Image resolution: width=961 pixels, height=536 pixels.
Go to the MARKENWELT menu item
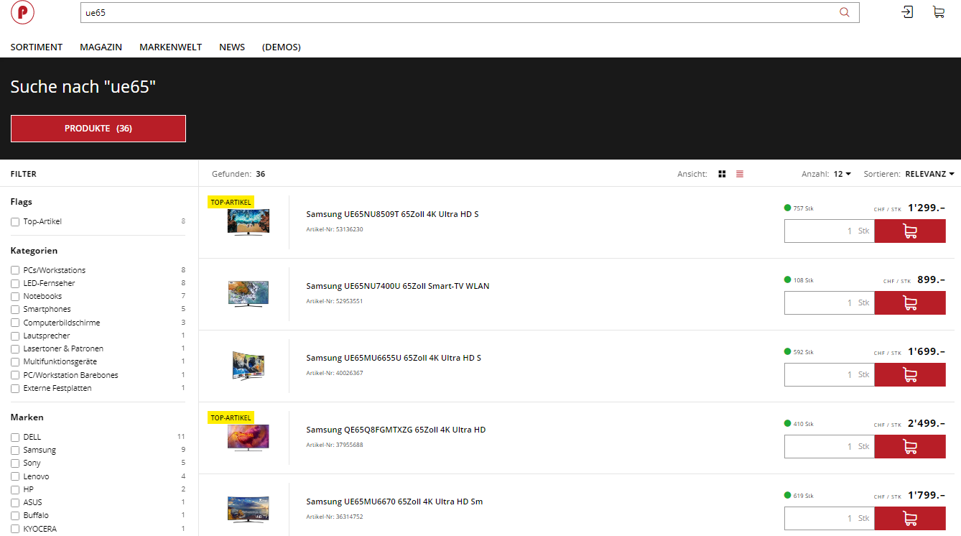[x=170, y=47]
